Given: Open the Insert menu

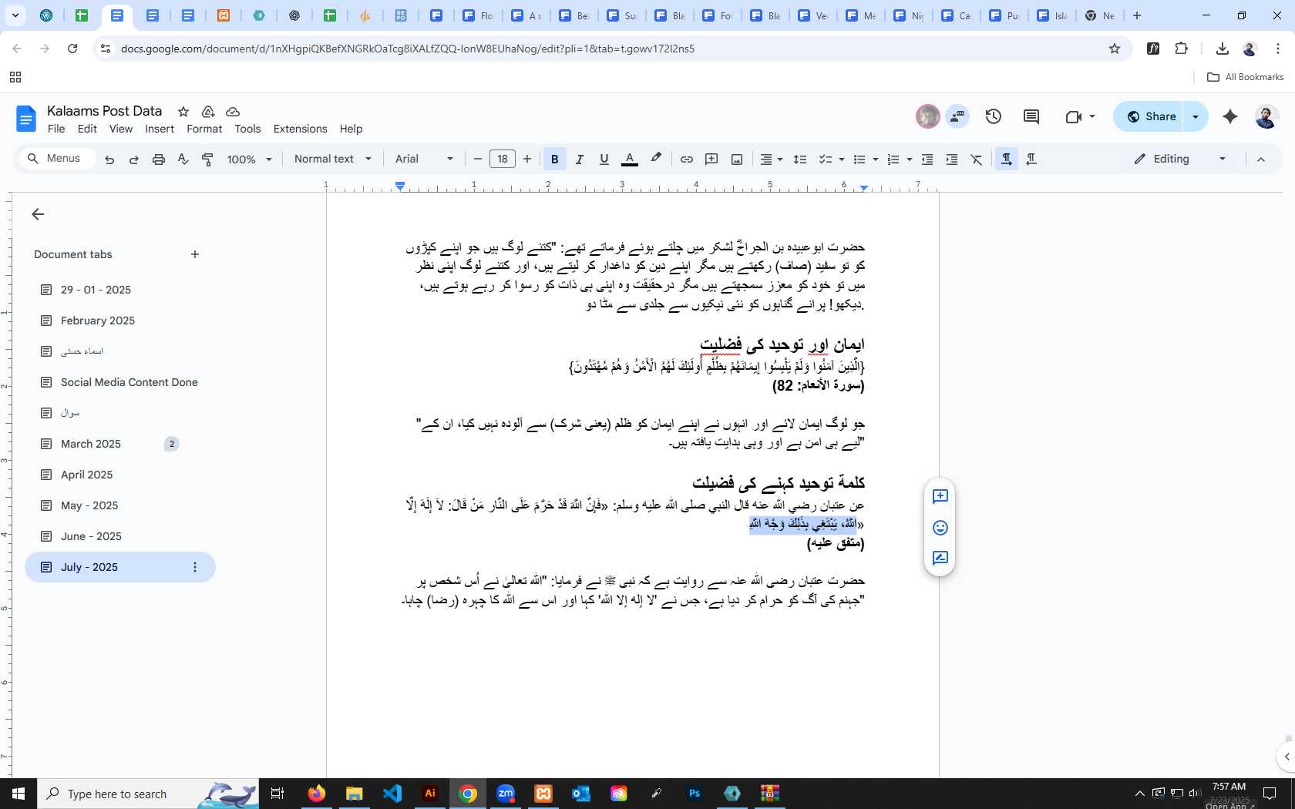Looking at the screenshot, I should tap(160, 129).
